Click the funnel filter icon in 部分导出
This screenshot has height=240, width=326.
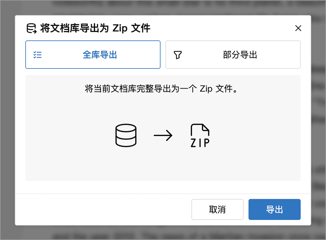178,55
